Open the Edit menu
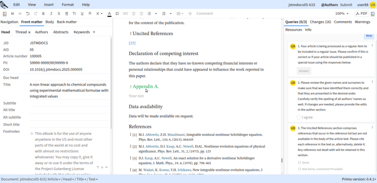 pyautogui.click(x=16, y=5)
